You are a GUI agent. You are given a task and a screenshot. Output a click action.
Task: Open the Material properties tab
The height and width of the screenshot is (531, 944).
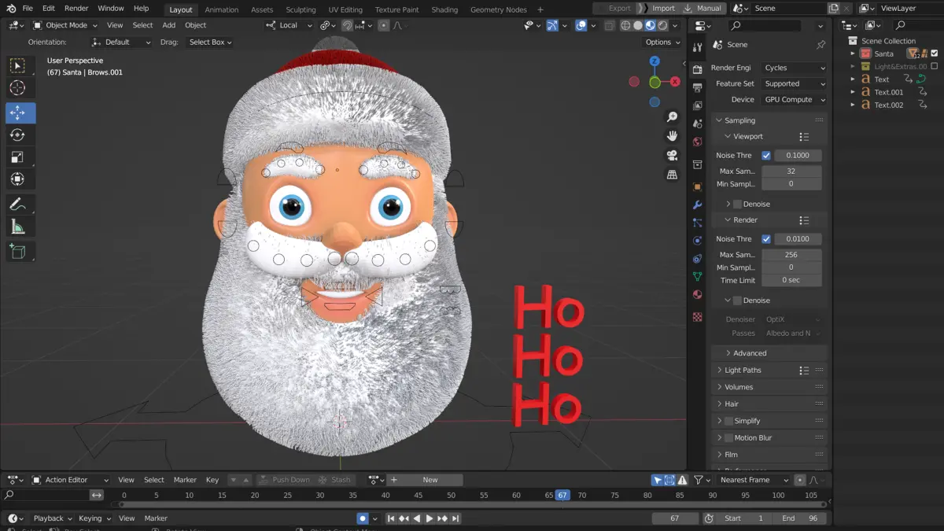(x=697, y=295)
